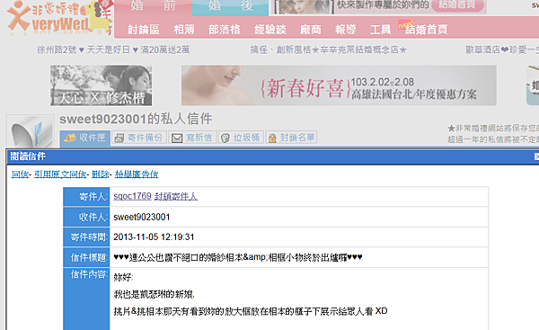The height and width of the screenshot is (330, 539).
Task: Open the 辛辛克萊結婚概念店 ad link
Action: click(x=328, y=49)
